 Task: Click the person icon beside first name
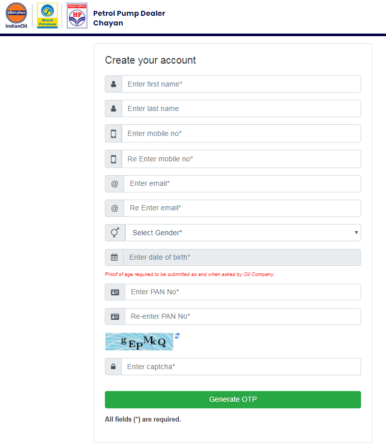click(x=114, y=84)
